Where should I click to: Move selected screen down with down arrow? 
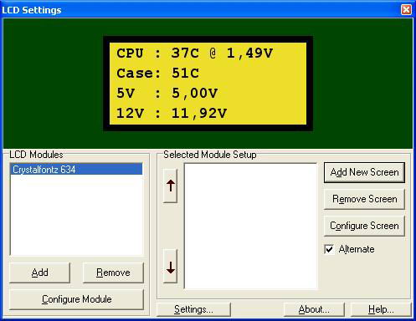pos(170,267)
